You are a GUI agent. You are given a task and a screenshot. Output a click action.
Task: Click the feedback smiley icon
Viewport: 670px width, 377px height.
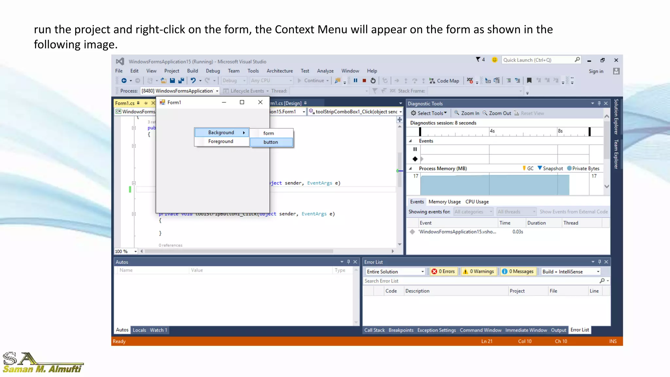495,60
